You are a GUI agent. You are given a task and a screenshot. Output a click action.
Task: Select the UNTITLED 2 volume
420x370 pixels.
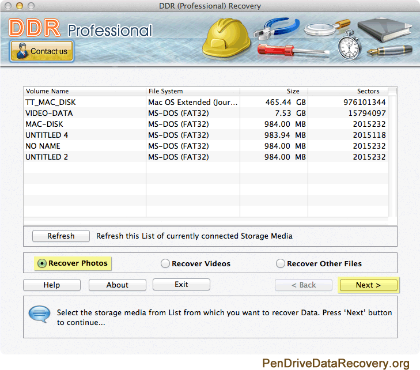tap(206, 157)
